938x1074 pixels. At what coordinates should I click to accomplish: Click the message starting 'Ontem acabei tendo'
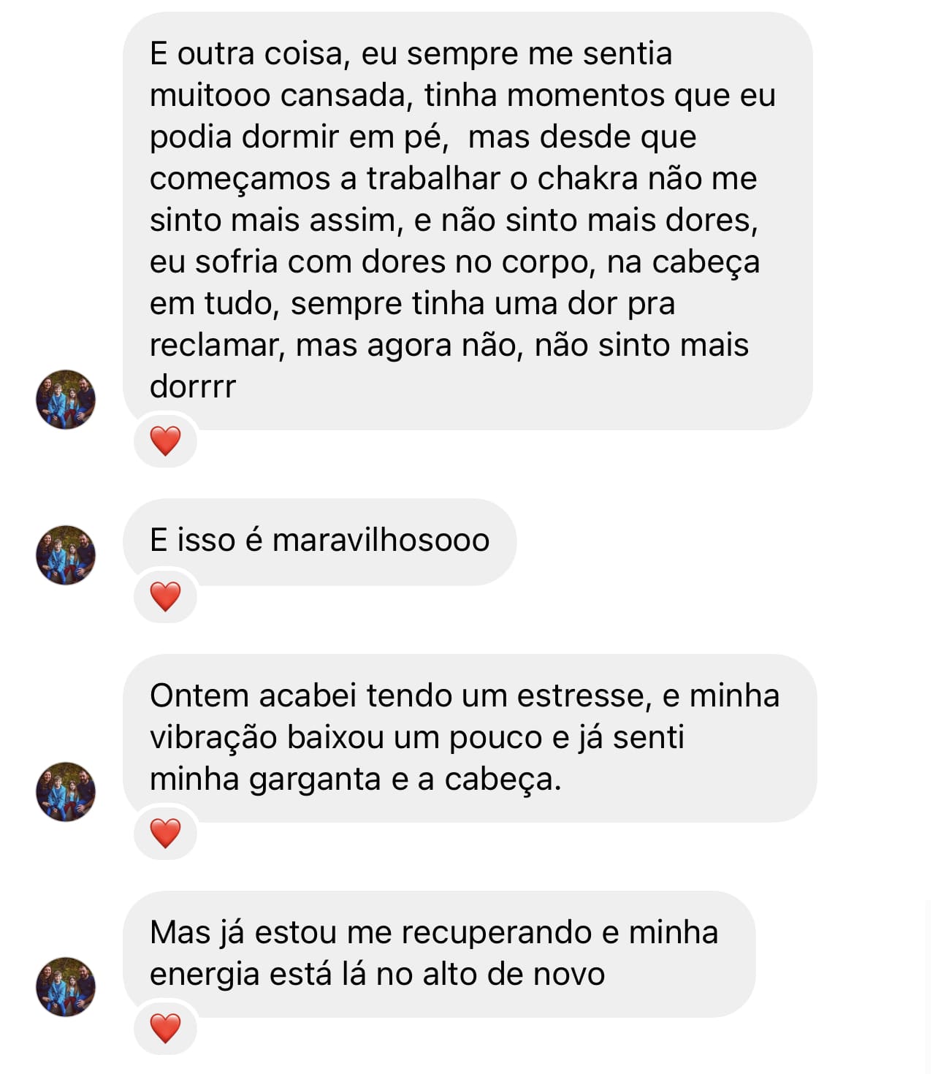(x=468, y=737)
